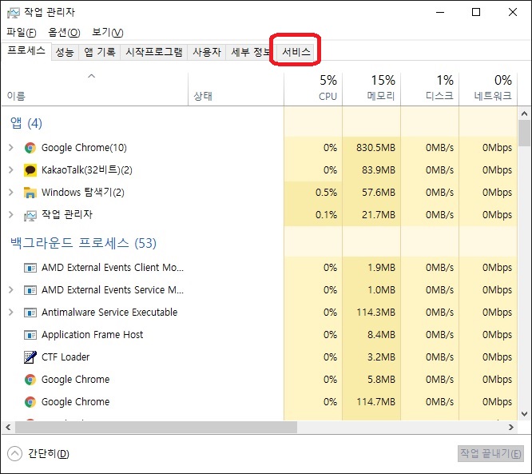Switch to the 앱 기록 tab
This screenshot has width=532, height=474.
(100, 52)
